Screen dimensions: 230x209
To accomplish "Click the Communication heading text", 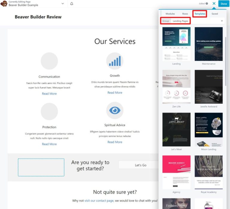I will [49, 77].
